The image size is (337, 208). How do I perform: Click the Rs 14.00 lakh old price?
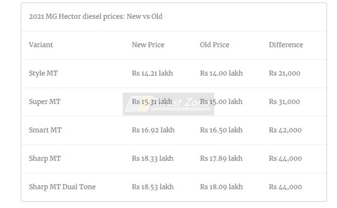tap(221, 73)
